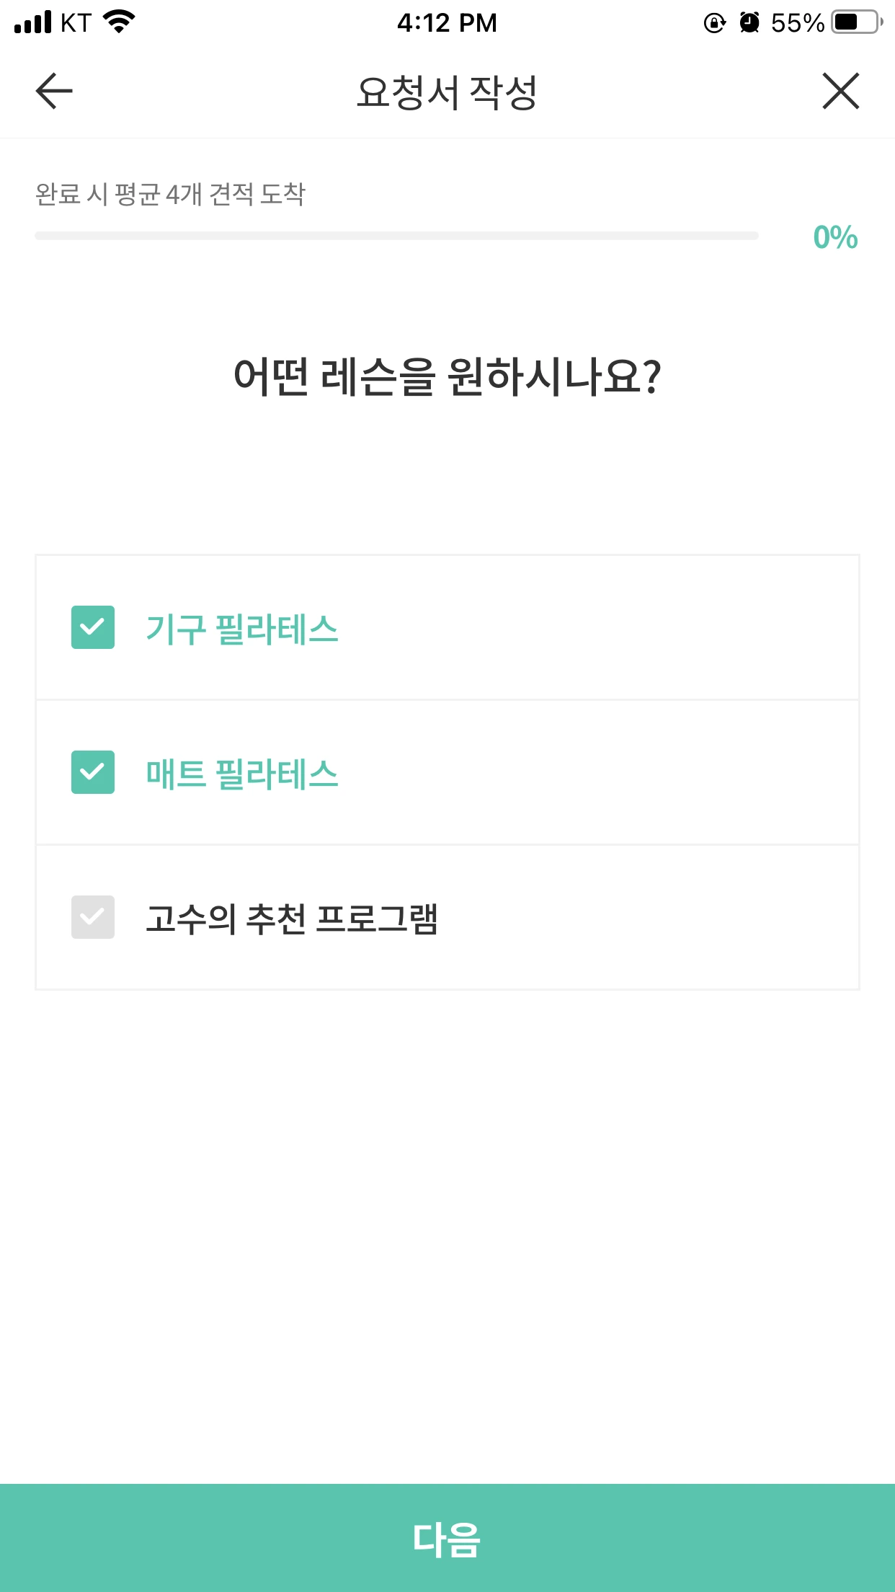Image resolution: width=895 pixels, height=1592 pixels.
Task: Tap the cellular signal bars icon
Action: click(x=33, y=22)
